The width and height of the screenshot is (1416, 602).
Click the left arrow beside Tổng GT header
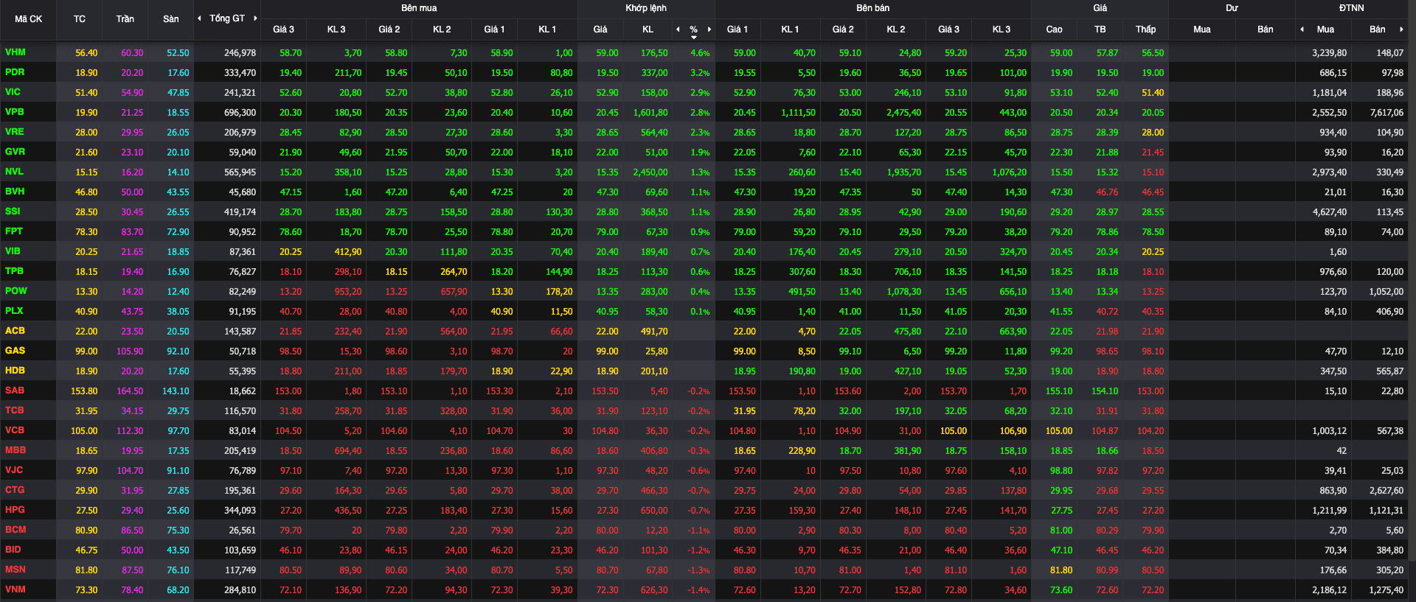click(x=199, y=18)
